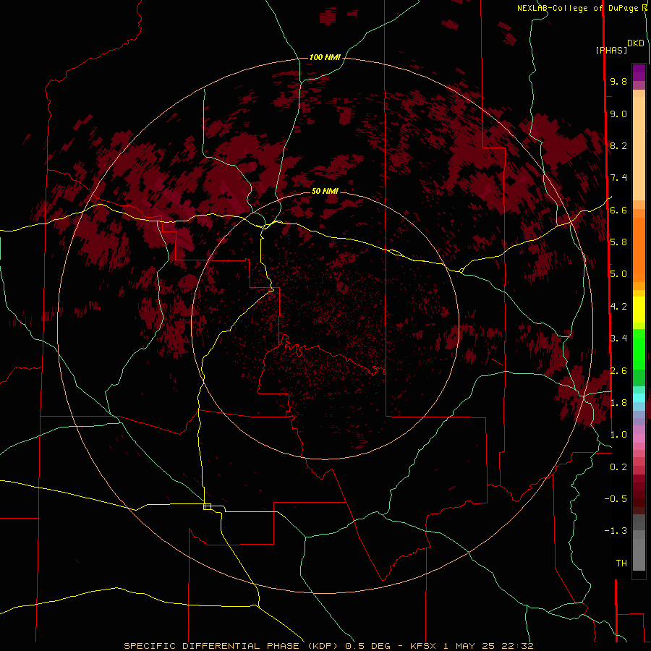Pick the bright green color band in the legend
651x651 pixels.
tap(639, 351)
